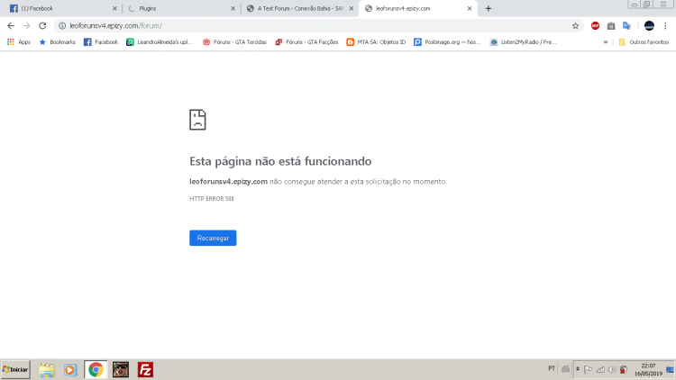Open the Outros favoritos folder
This screenshot has height=380, width=676.
click(639, 41)
